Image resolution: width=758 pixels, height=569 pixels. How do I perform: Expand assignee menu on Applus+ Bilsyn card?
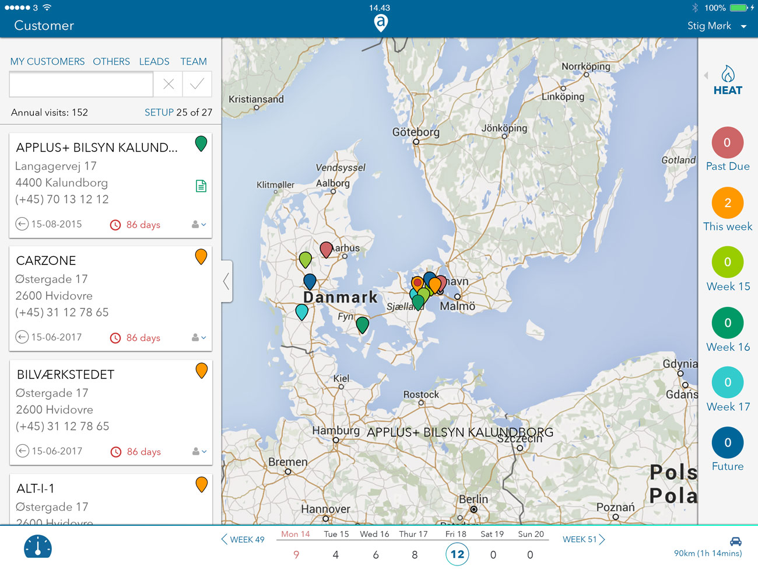(x=199, y=225)
